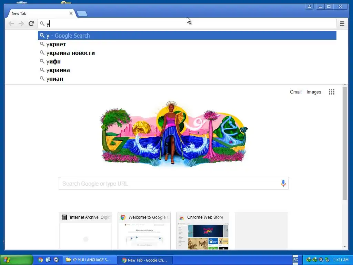Start voice search with the microphone icon
Image resolution: width=353 pixels, height=265 pixels.
point(283,183)
